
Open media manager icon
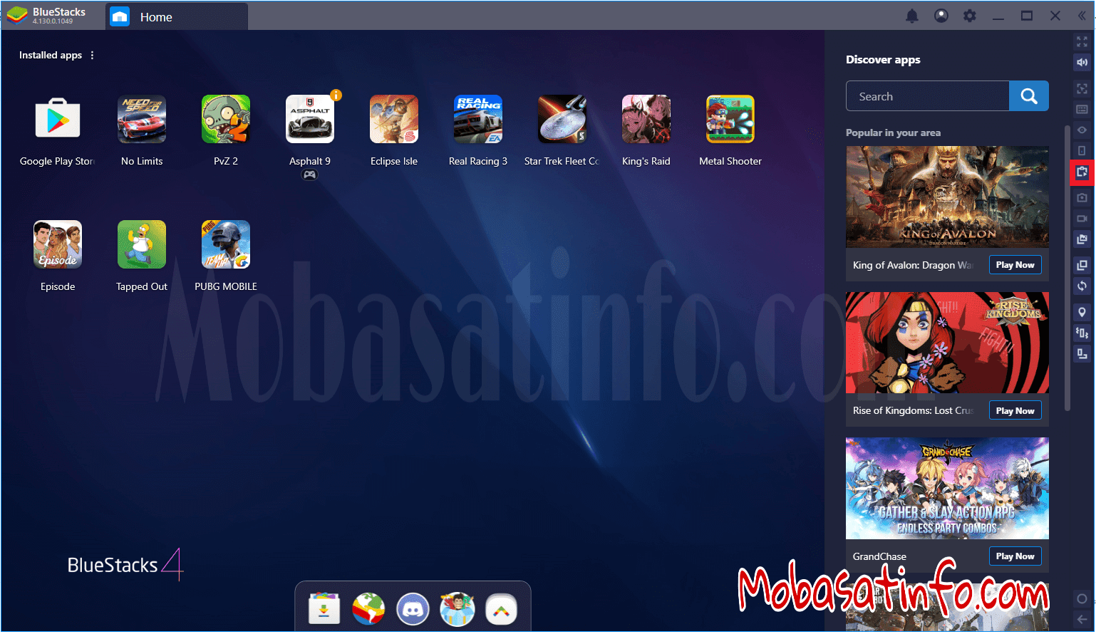tap(1082, 240)
